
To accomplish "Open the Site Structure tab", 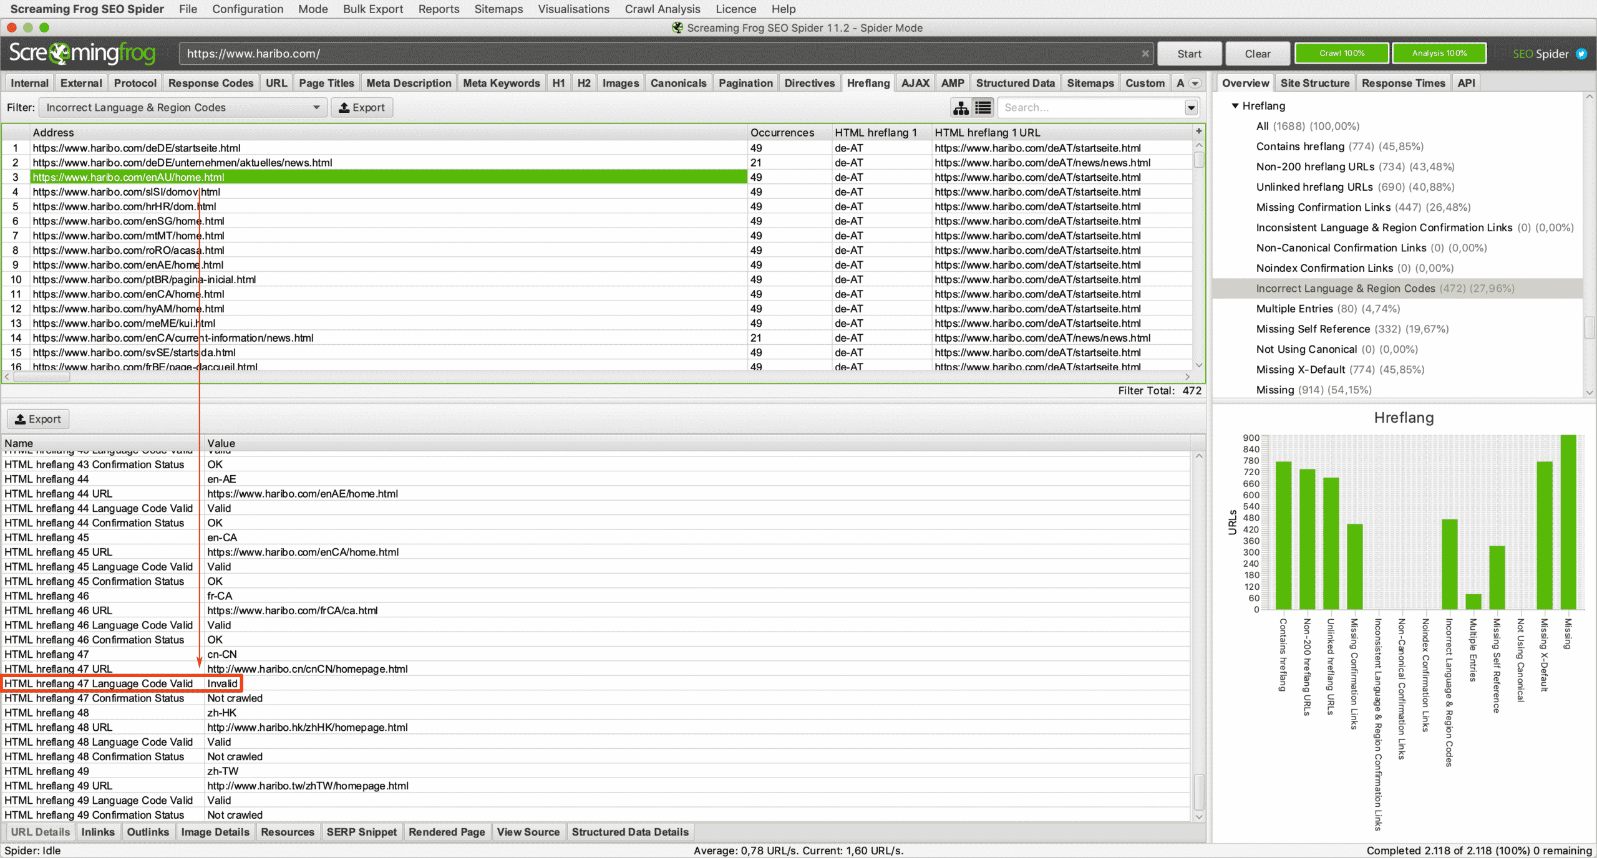I will tap(1314, 83).
